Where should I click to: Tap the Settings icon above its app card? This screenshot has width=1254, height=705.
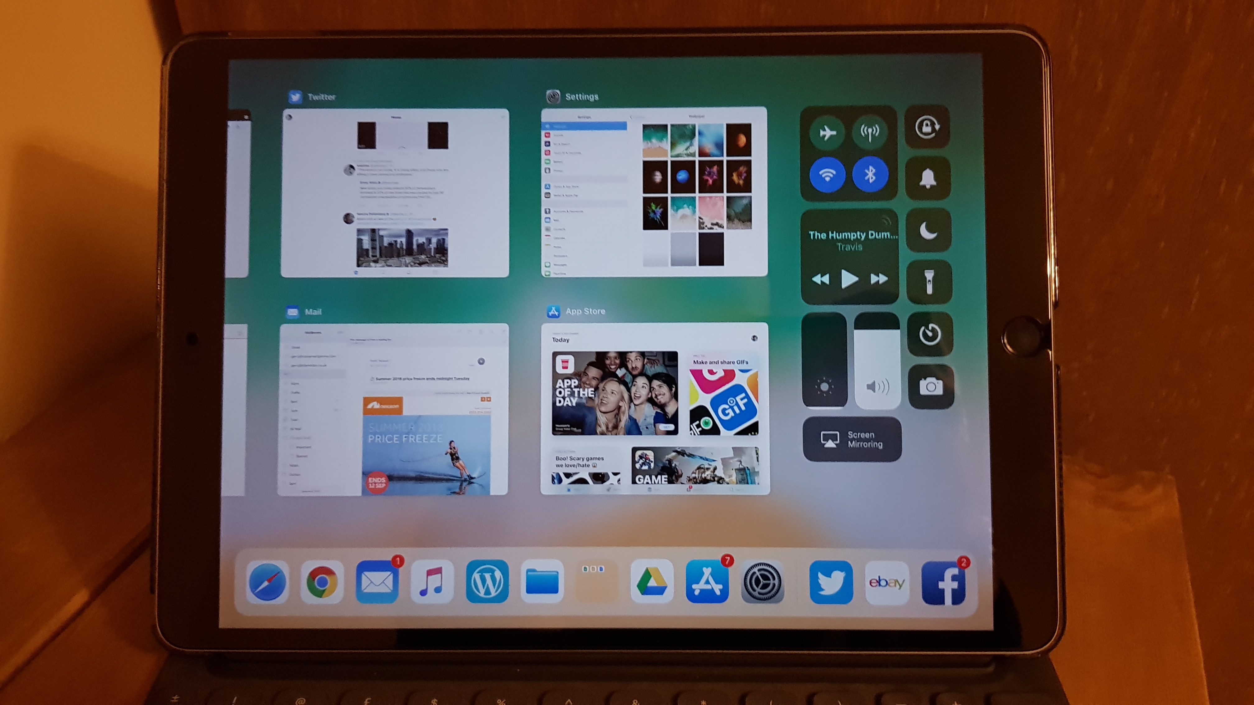[553, 96]
